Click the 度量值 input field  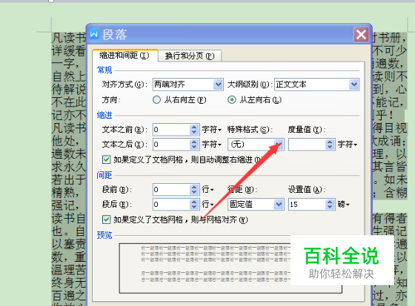coord(307,145)
